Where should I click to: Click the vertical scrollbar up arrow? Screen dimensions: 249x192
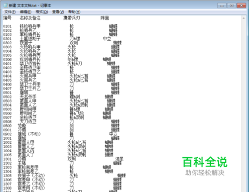click(x=244, y=18)
